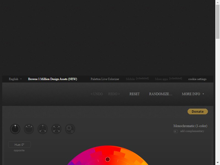Select the Adjacent colors scheme icon
220x165 pixels.
[x=29, y=129]
